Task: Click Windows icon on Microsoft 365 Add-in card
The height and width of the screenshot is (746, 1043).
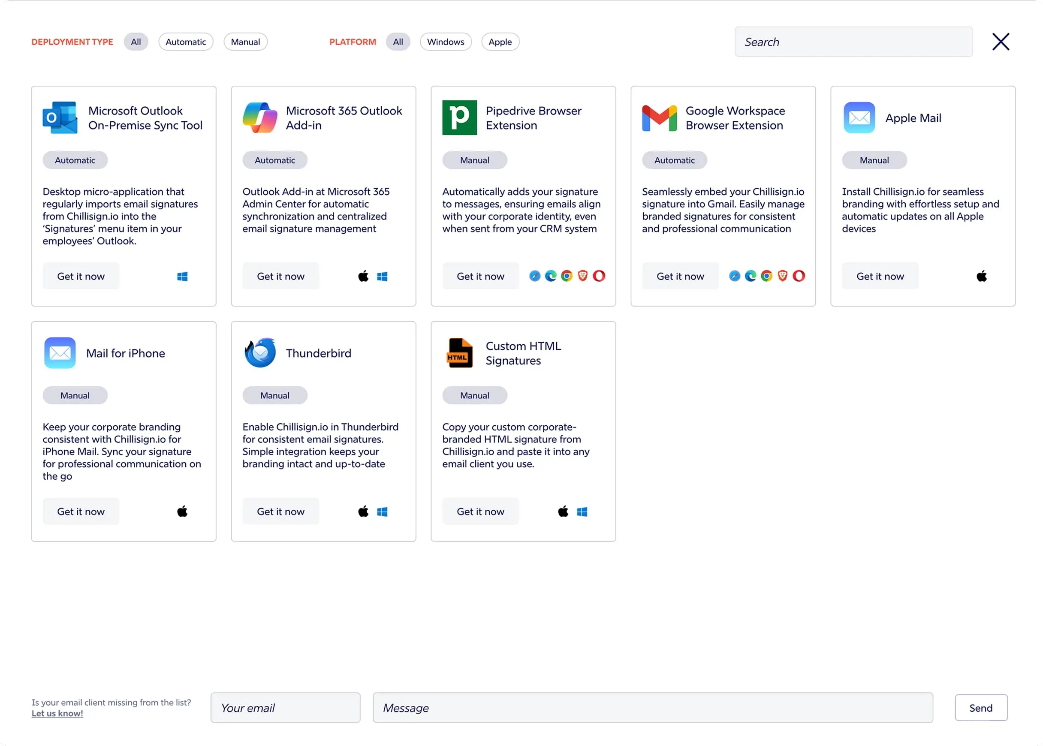Action: (x=382, y=276)
